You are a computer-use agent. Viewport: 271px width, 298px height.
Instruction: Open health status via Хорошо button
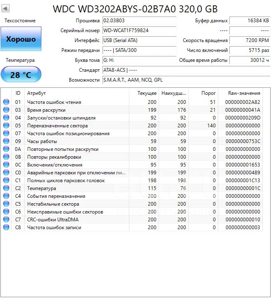click(x=21, y=39)
